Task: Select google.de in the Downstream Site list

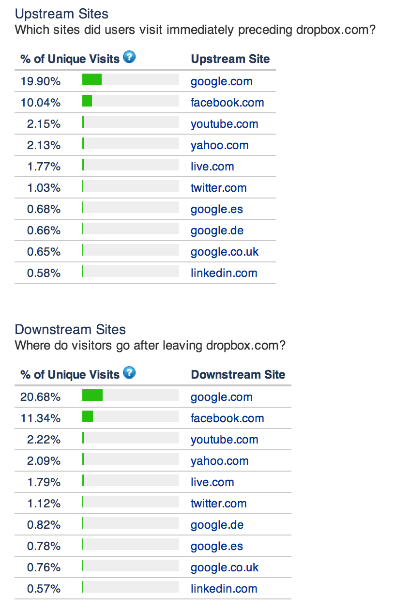Action: pos(217,525)
